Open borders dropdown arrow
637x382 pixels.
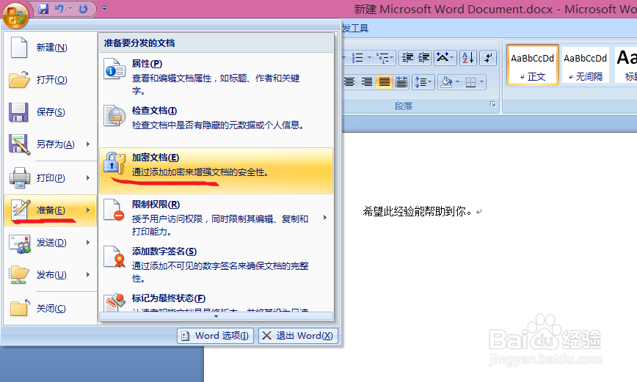(482, 82)
